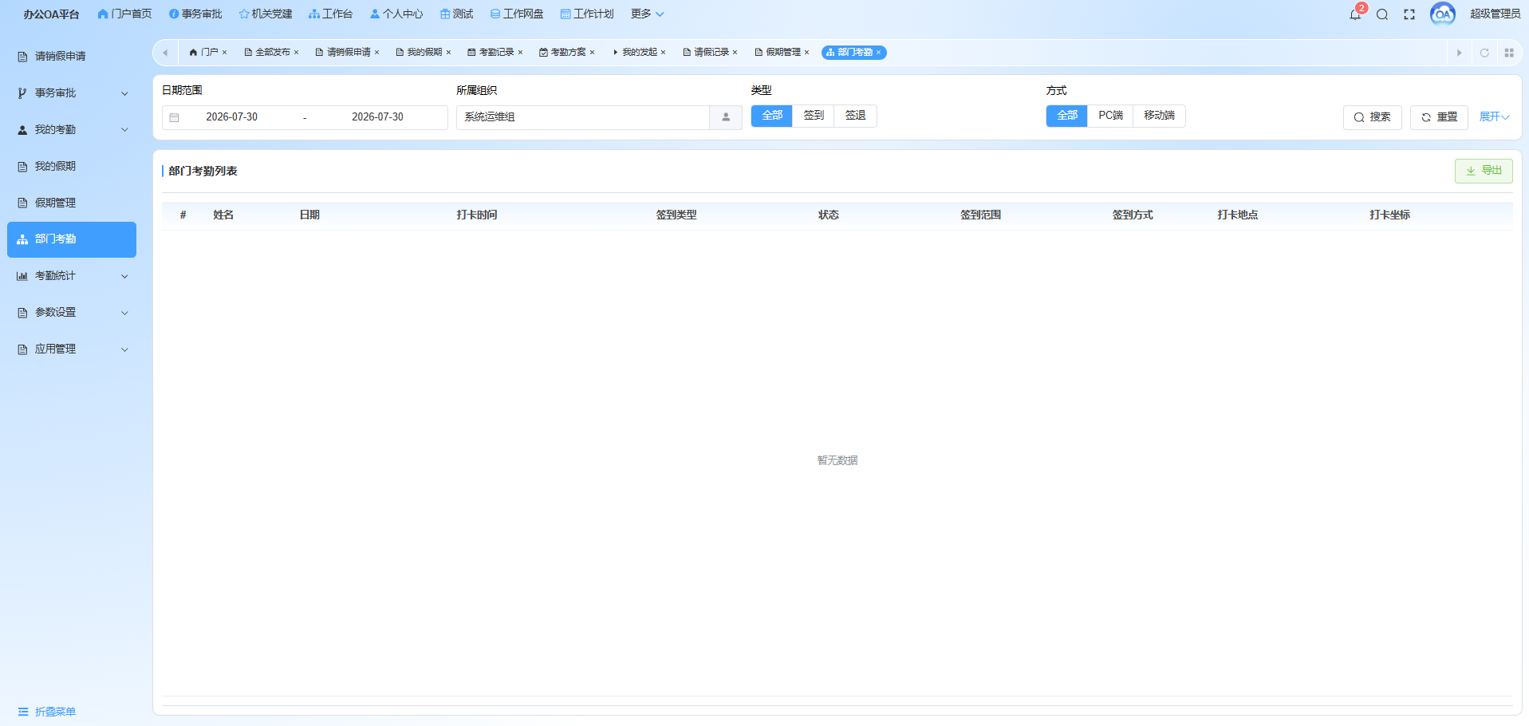Close the 我的假期 tab
The width and height of the screenshot is (1529, 726).
pos(449,53)
